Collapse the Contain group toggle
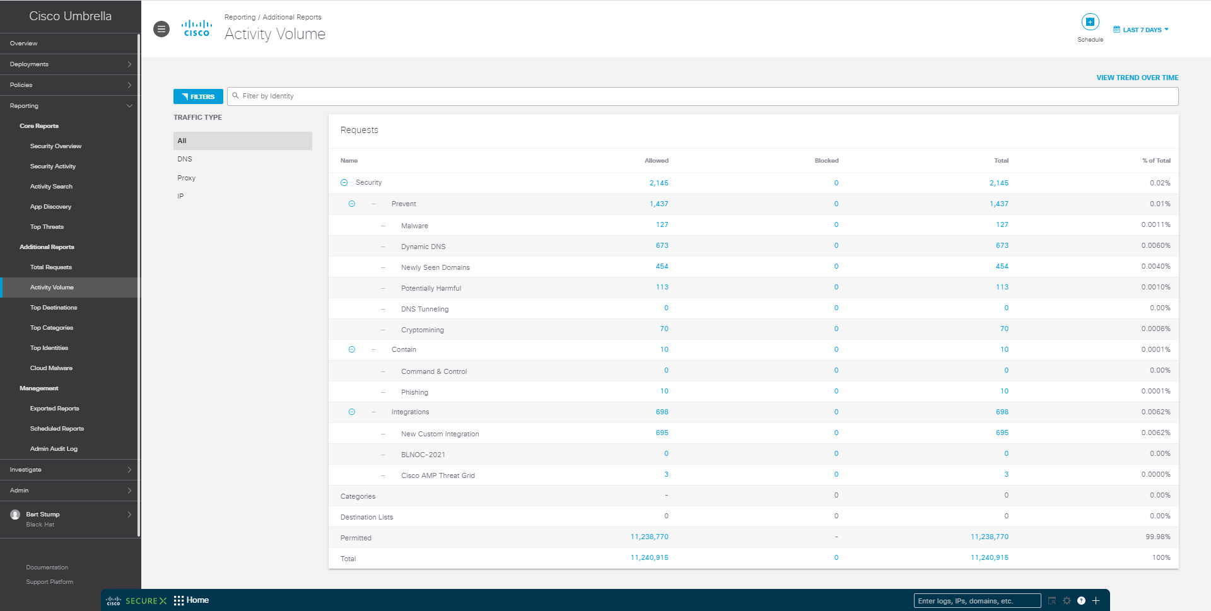Screen dimensions: 1211x611 [352, 349]
